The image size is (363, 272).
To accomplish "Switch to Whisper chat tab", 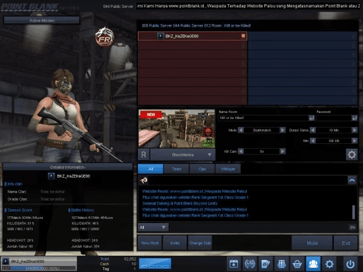I will (x=228, y=169).
